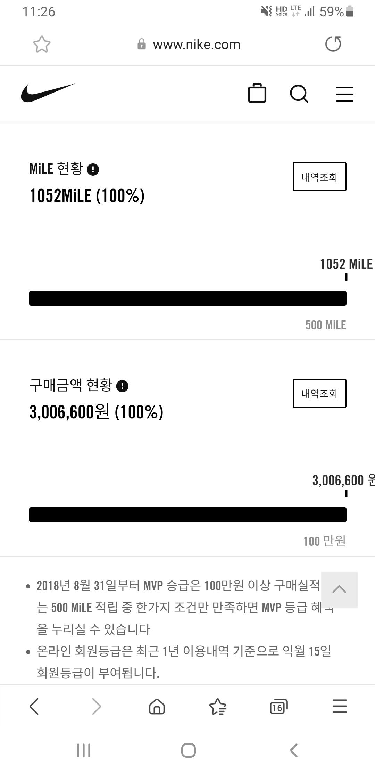Tap the purchase amount progress bar

click(x=187, y=515)
